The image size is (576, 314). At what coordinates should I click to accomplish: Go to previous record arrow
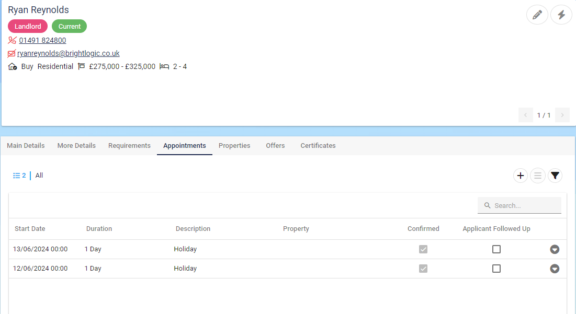(525, 115)
